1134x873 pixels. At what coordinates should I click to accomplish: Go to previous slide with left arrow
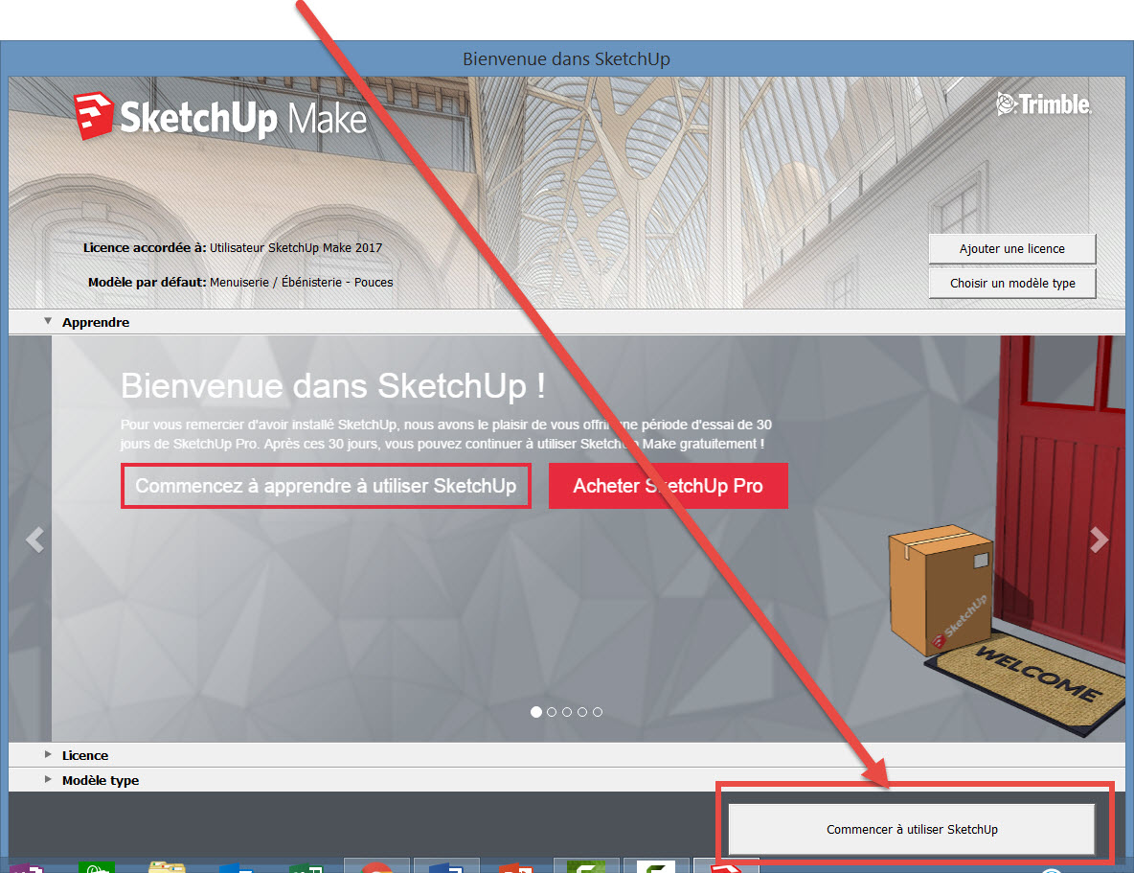point(34,540)
